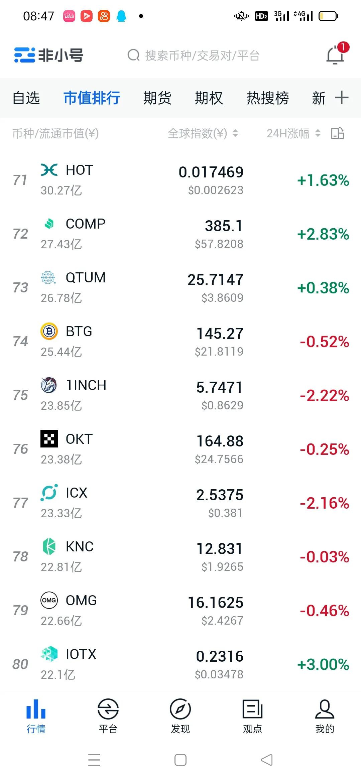Tap the 非小号 logo
The width and height of the screenshot is (361, 782).
pyautogui.click(x=48, y=55)
